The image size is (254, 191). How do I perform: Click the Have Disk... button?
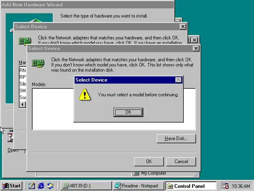(x=176, y=138)
